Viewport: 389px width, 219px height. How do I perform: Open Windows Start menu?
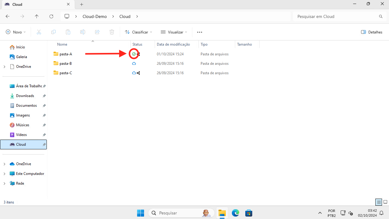coord(140,213)
